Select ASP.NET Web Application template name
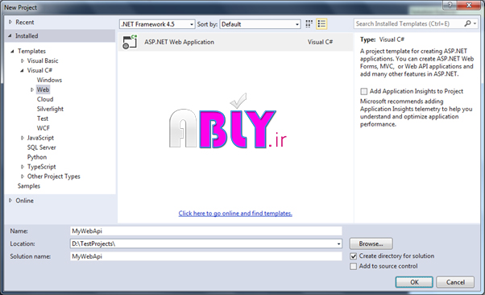 tap(179, 42)
